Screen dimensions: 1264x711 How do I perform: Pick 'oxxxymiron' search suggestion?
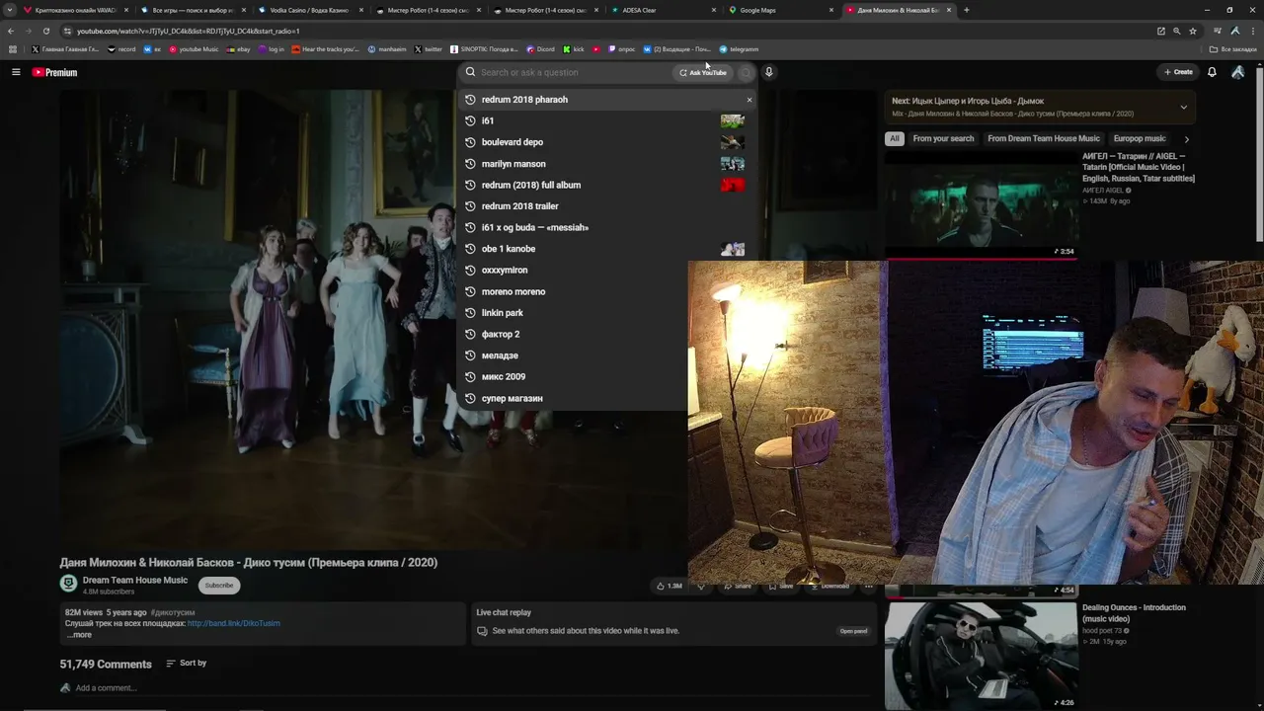[505, 270]
